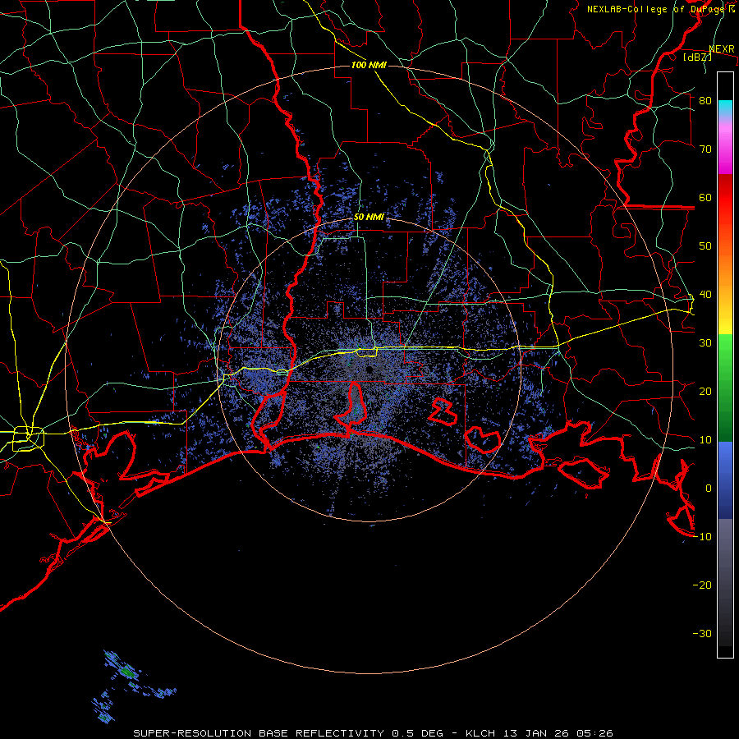Click the 50 NMI range ring label
The width and height of the screenshot is (739, 739).
[x=369, y=218]
